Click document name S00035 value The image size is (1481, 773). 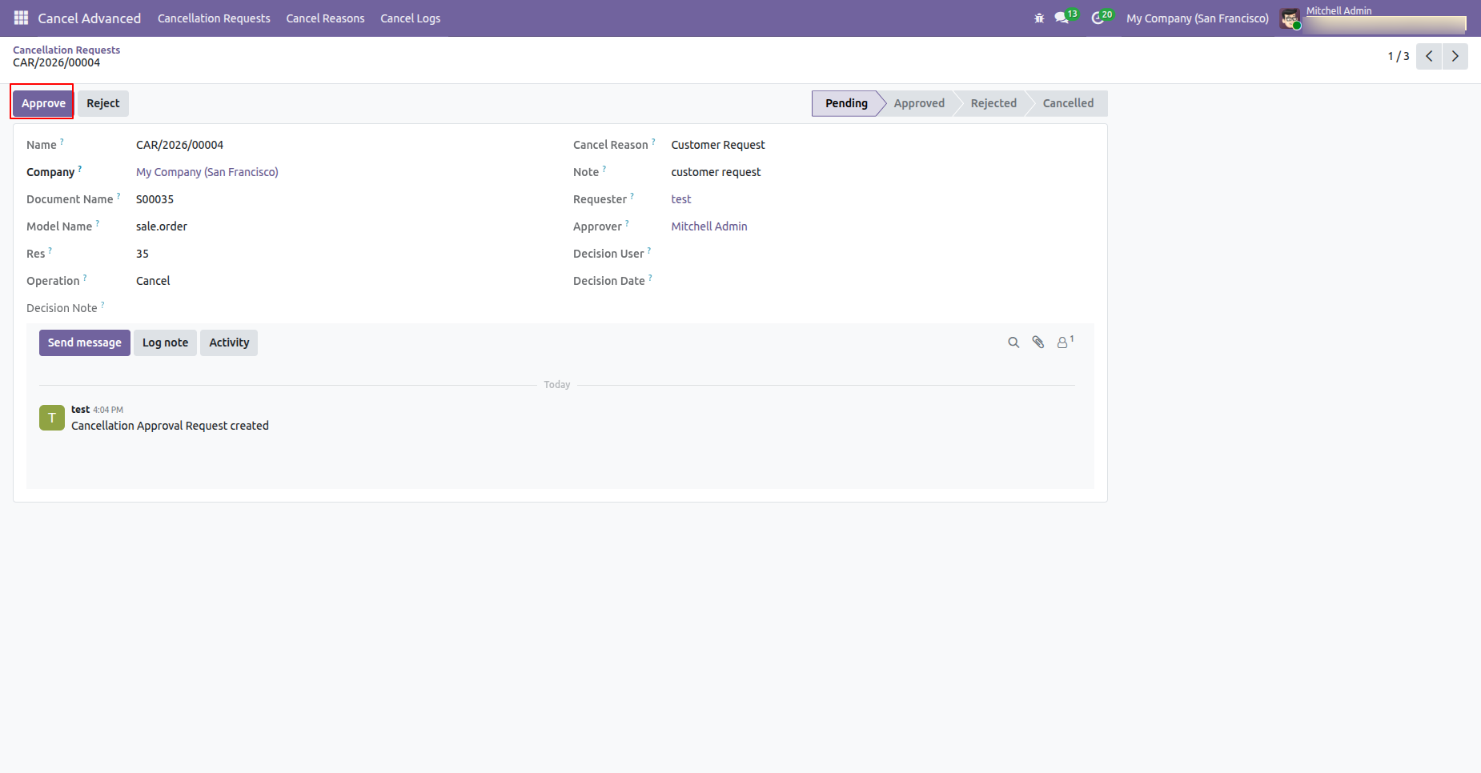point(155,199)
